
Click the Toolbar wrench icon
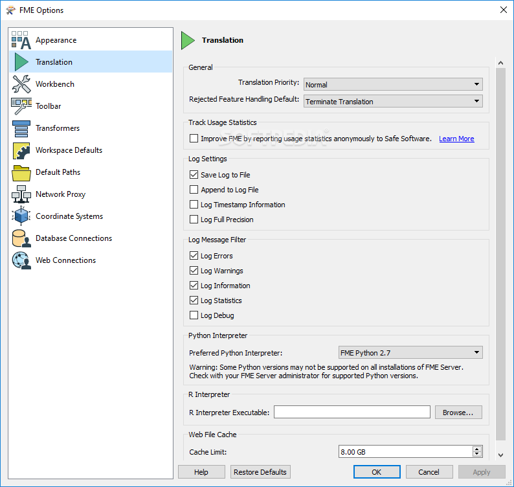tap(21, 106)
